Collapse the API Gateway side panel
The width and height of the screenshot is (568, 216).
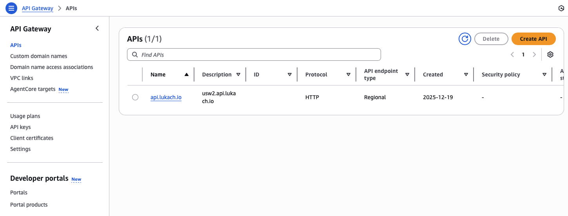(97, 29)
